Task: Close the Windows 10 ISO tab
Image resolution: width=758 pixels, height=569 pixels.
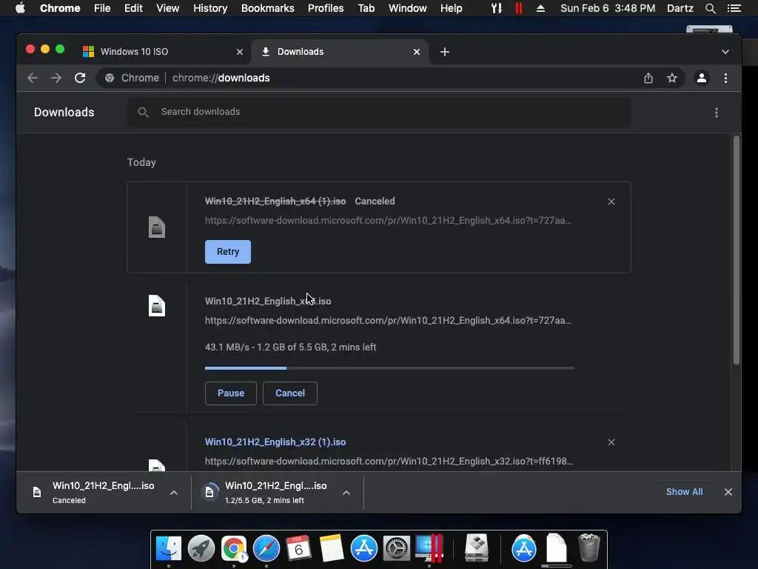Action: click(239, 52)
